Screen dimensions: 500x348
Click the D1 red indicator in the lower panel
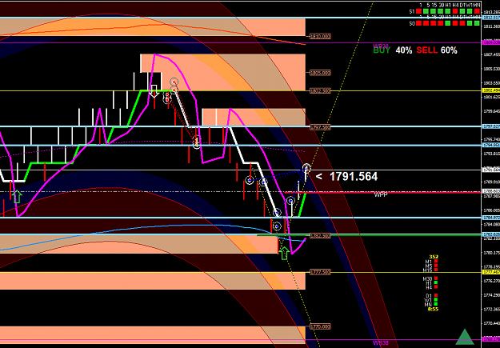pyautogui.click(x=436, y=295)
